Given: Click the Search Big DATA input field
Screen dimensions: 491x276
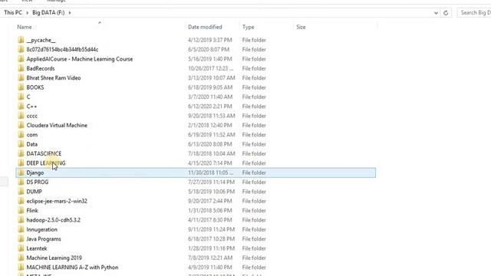Looking at the screenshot, I should click(474, 13).
